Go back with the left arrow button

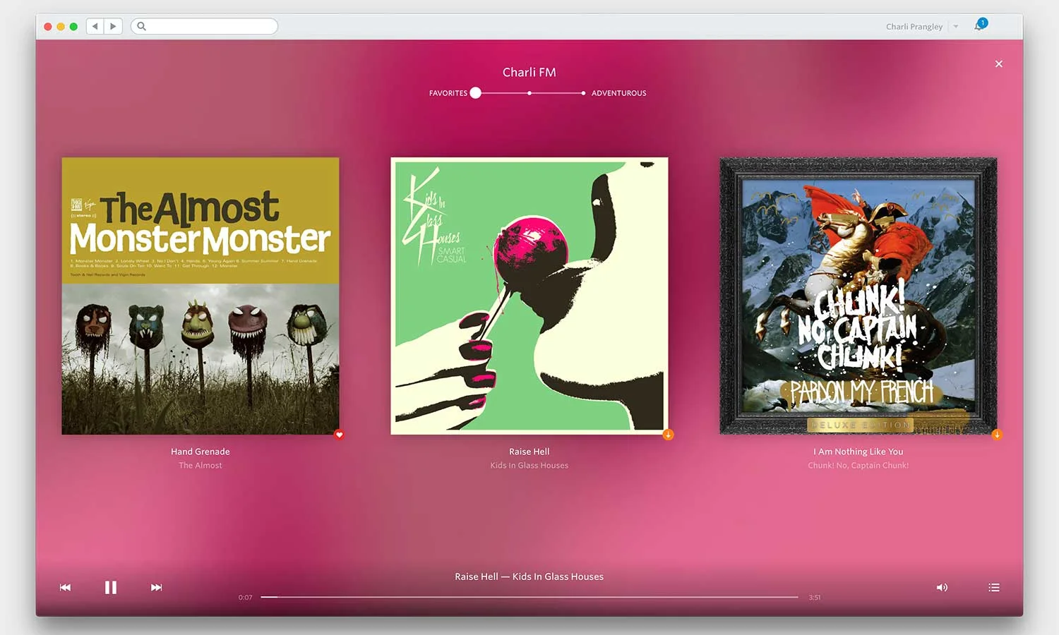pyautogui.click(x=95, y=26)
